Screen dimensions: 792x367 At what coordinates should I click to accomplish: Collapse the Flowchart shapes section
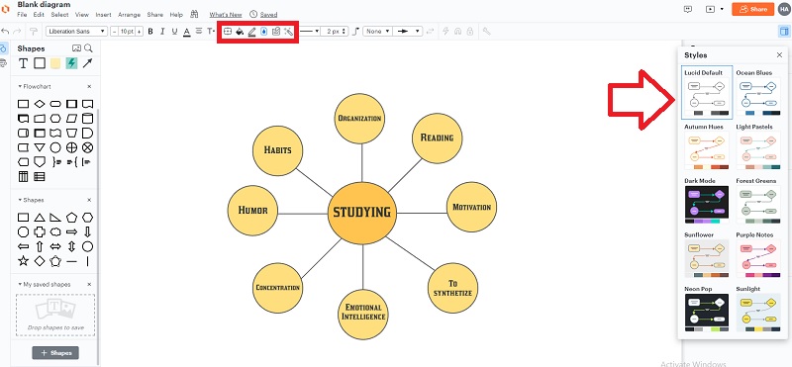[20, 87]
